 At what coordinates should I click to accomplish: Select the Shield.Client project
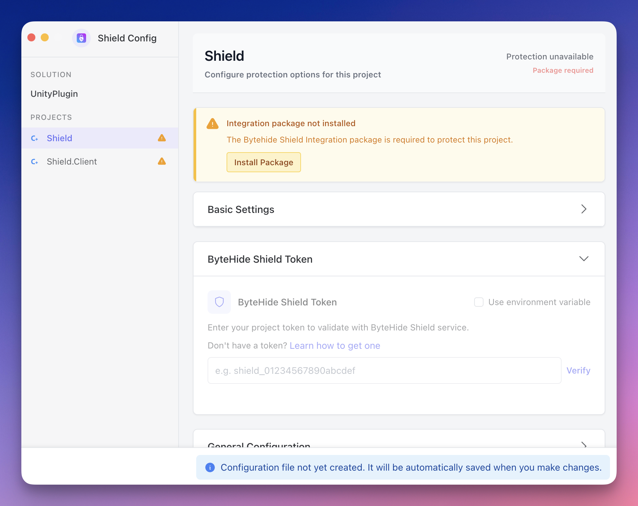point(72,162)
